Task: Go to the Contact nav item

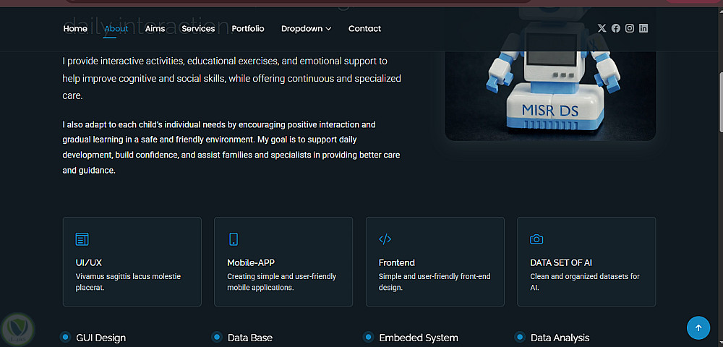Action: 364,29
